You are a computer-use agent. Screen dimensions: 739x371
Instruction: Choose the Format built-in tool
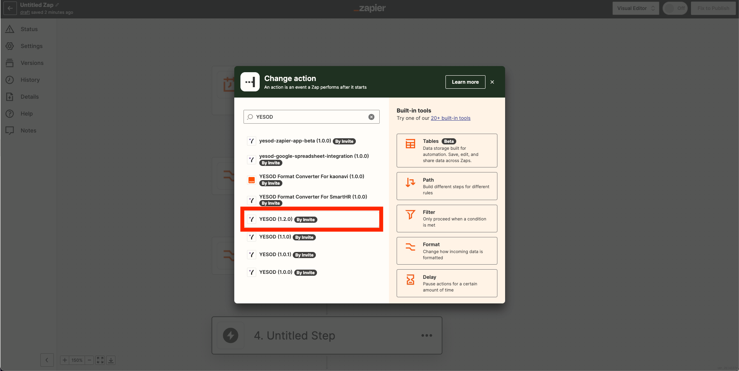[447, 251]
